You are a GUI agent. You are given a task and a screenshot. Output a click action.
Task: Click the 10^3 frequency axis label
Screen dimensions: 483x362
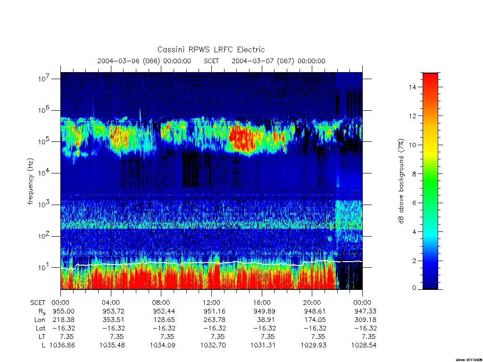[44, 205]
